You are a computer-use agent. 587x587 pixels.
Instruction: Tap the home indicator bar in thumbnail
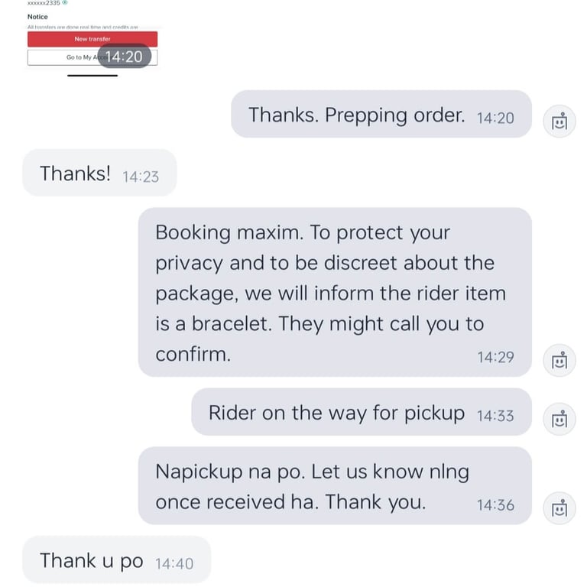(x=92, y=76)
